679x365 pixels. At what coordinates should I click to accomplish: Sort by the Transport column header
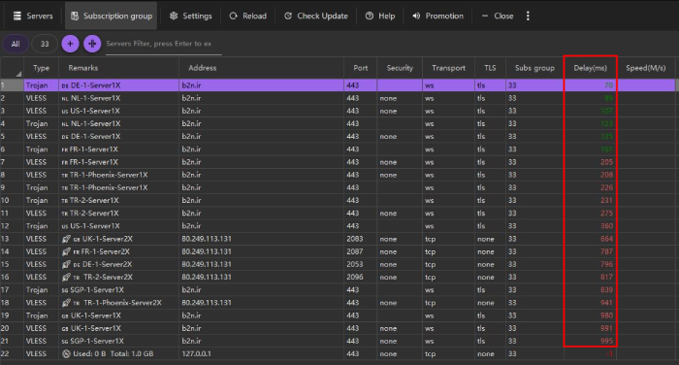point(448,68)
